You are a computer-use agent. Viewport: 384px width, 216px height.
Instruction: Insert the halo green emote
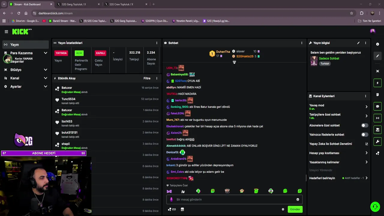256,191
